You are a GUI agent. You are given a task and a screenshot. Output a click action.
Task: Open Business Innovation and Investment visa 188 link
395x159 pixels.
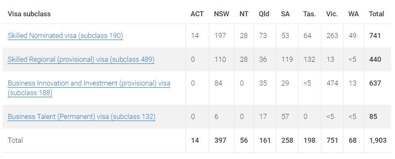(89, 88)
